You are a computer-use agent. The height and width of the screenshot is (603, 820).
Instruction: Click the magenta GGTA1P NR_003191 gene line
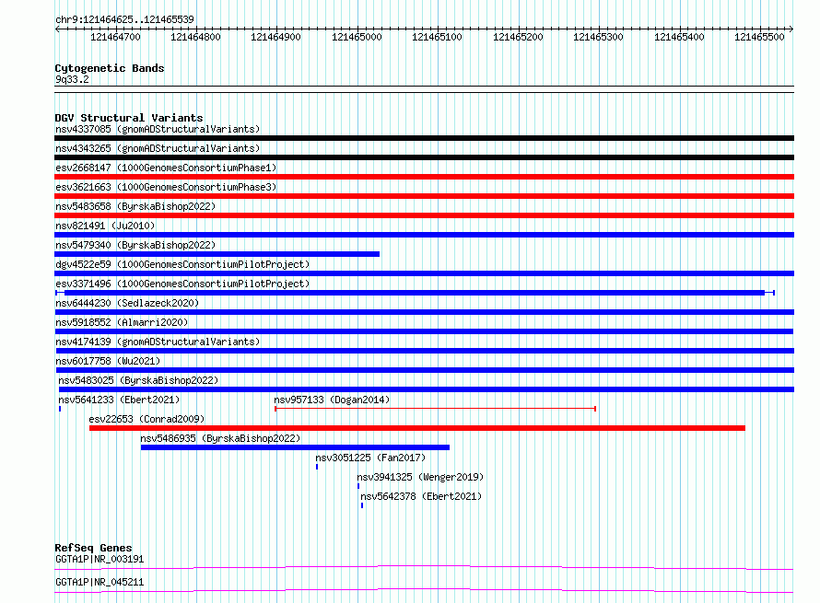[x=424, y=567]
